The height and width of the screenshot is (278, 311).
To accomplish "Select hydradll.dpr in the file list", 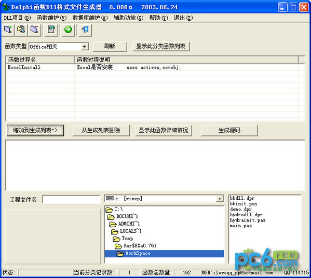I will (246, 215).
